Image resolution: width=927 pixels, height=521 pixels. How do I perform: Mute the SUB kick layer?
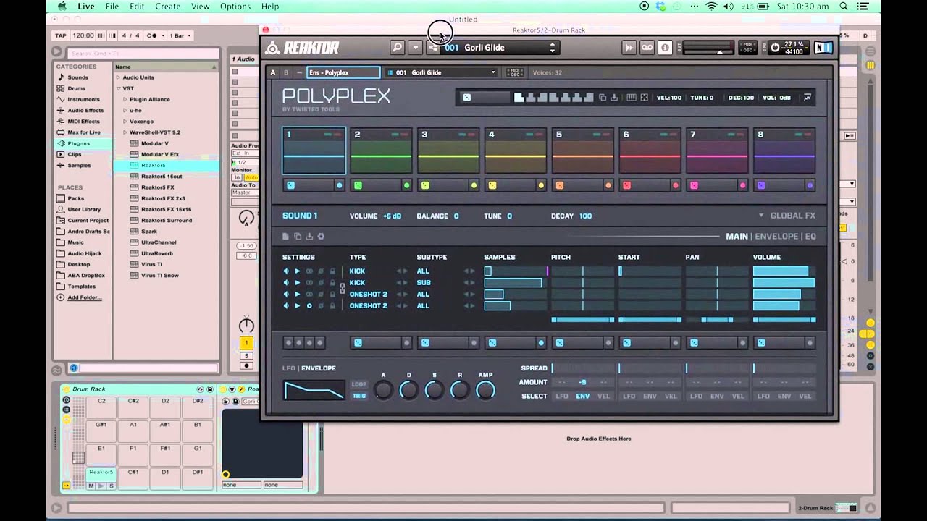pos(286,283)
